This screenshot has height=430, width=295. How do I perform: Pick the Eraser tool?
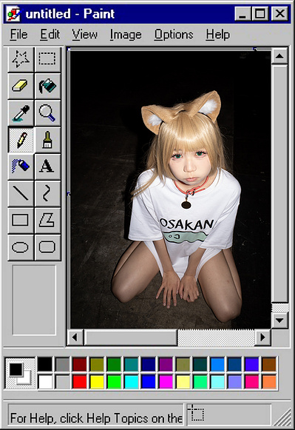[21, 86]
